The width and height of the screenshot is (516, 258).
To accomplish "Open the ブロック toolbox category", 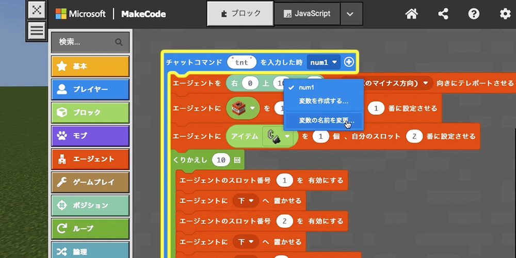I will coord(90,112).
